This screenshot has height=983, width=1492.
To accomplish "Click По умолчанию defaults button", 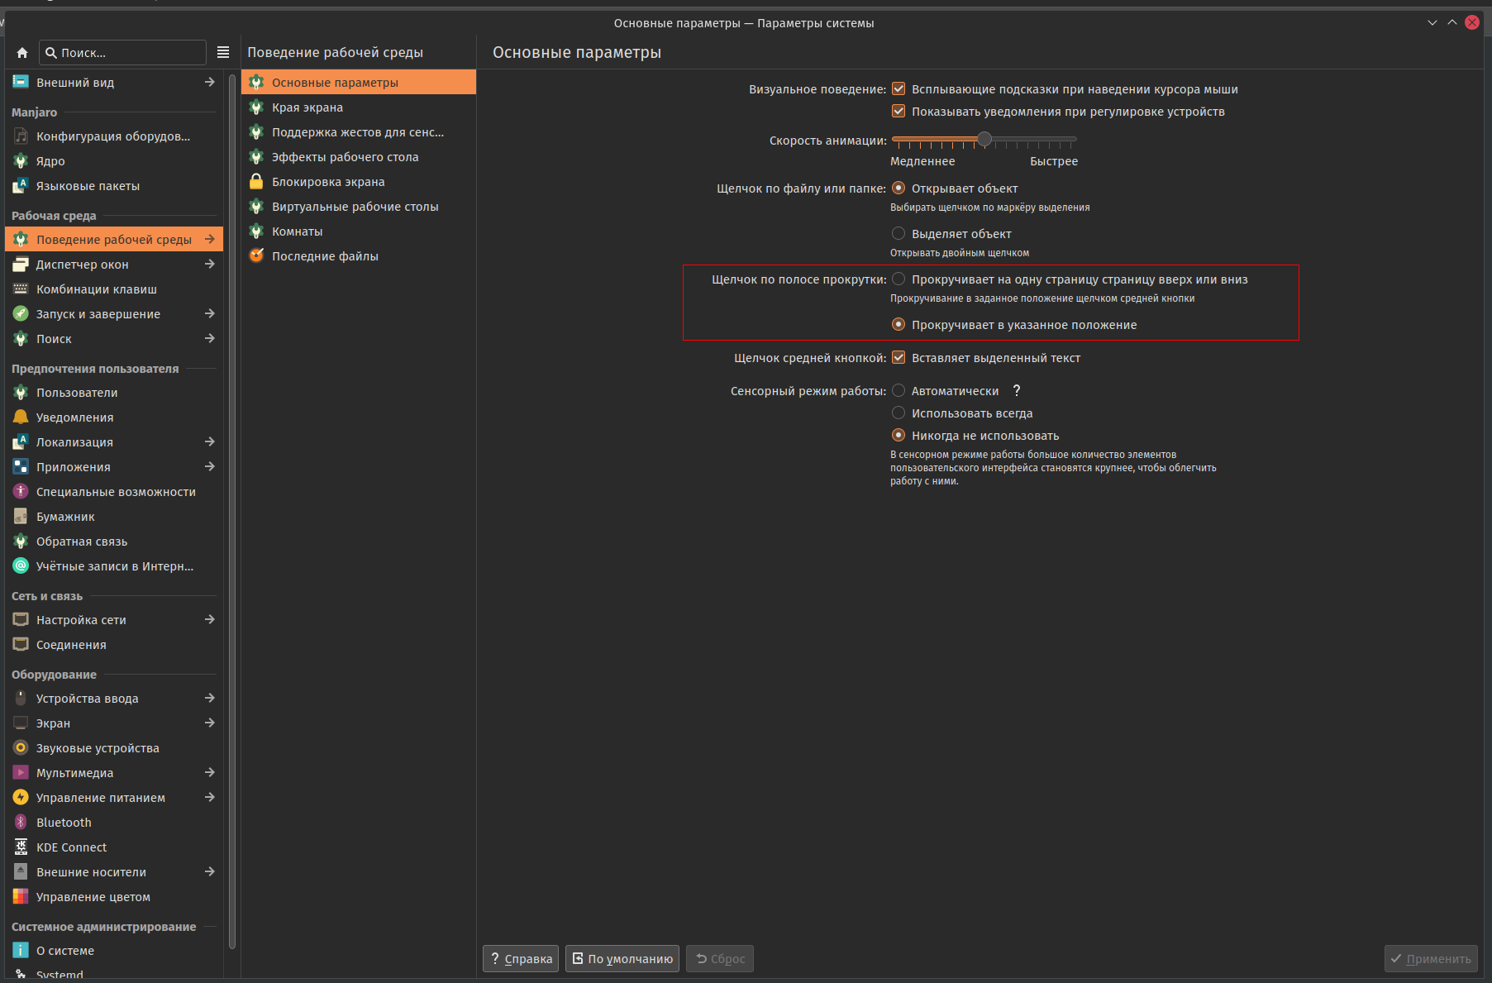I will point(622,959).
